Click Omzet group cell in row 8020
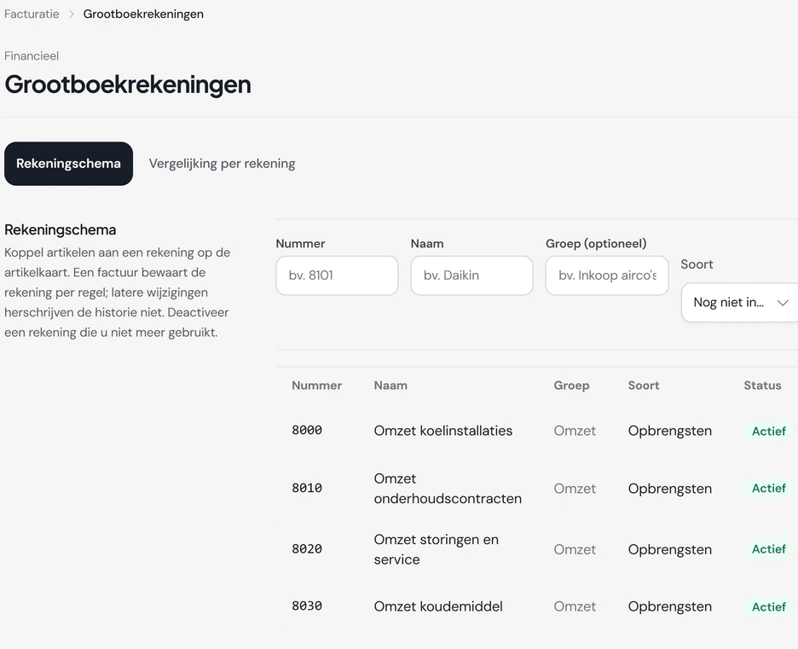This screenshot has width=798, height=649. [575, 549]
